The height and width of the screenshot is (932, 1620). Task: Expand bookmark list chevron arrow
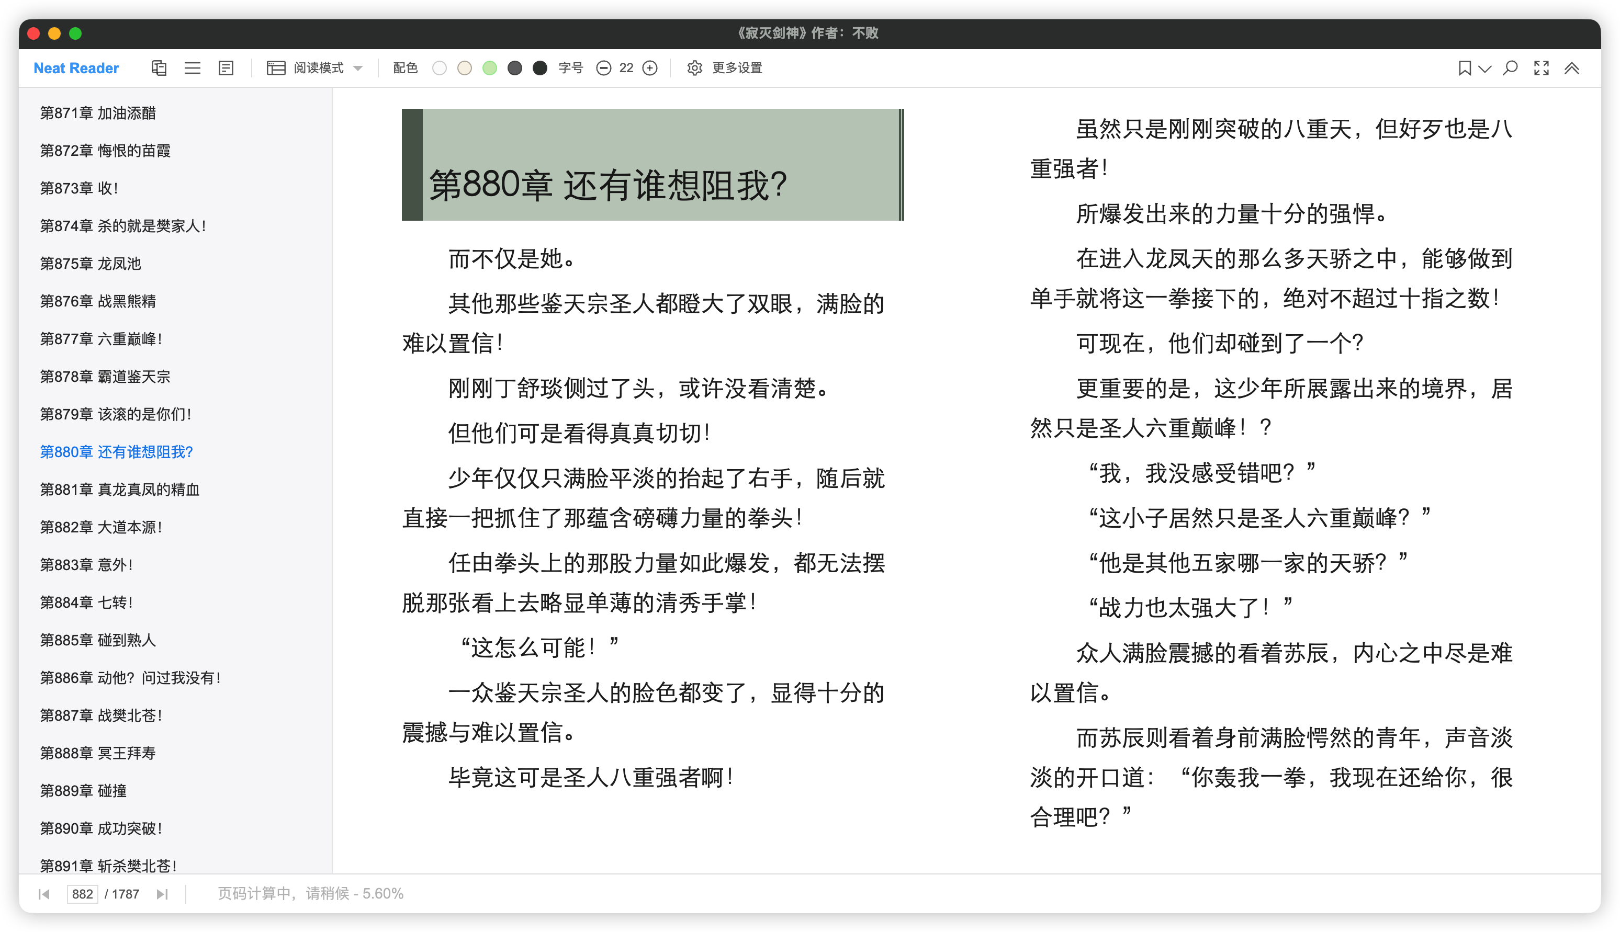pyautogui.click(x=1485, y=68)
